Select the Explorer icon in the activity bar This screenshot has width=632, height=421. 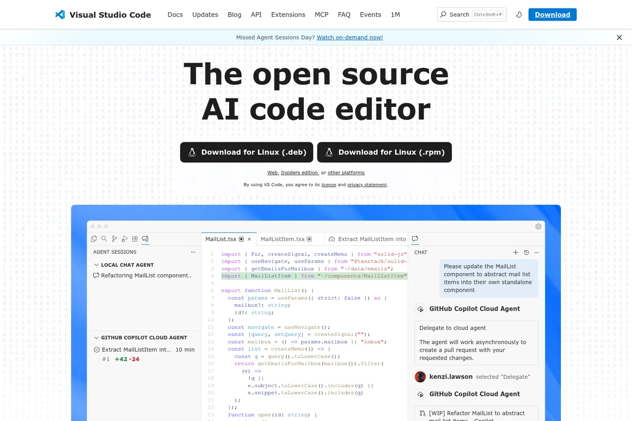coord(94,238)
